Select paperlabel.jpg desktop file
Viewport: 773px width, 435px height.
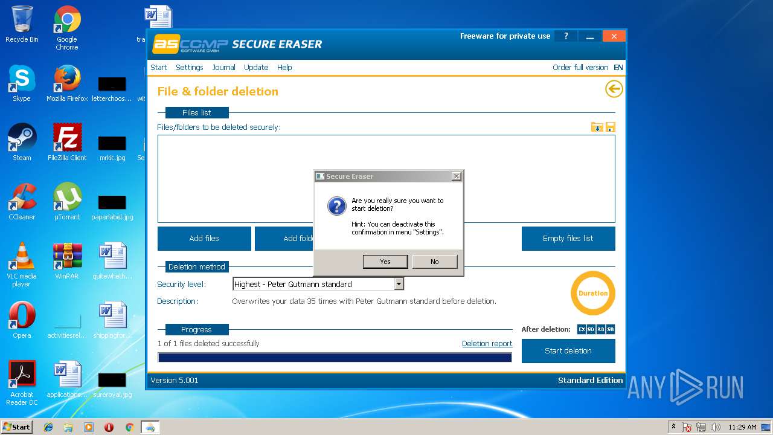(x=112, y=207)
